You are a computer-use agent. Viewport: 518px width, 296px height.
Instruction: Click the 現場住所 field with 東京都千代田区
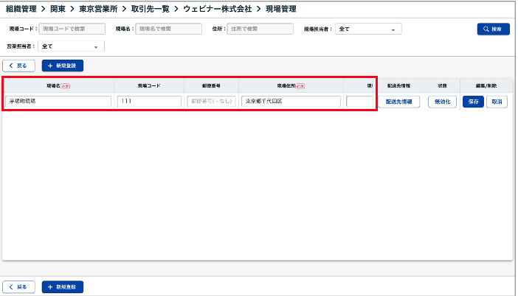tap(291, 102)
